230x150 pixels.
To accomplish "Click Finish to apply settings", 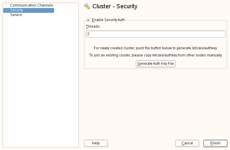I will tap(215, 143).
